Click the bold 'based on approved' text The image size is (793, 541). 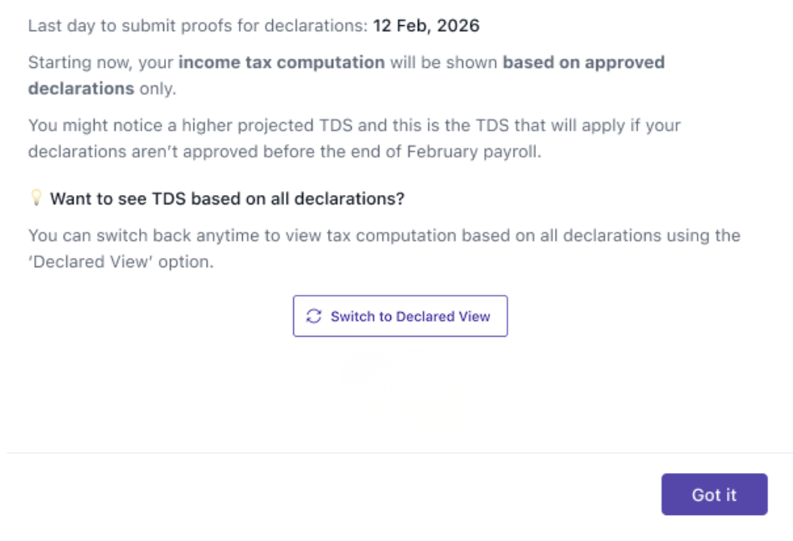(583, 63)
